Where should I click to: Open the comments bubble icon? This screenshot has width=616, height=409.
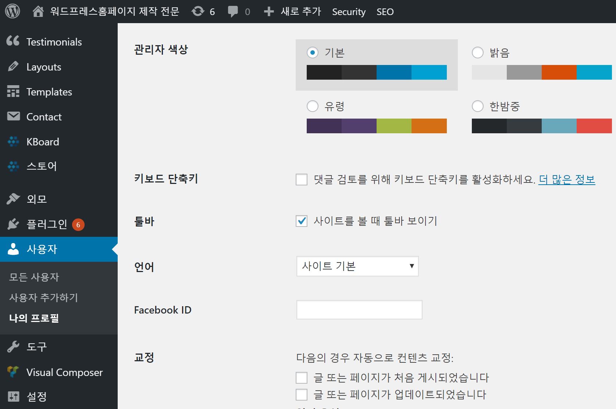point(233,11)
